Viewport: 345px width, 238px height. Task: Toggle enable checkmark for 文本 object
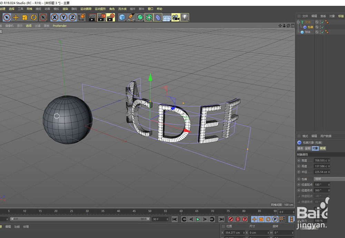323,22
